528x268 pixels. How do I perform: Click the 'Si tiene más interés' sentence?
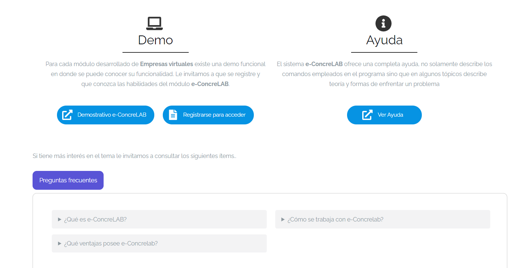134,156
